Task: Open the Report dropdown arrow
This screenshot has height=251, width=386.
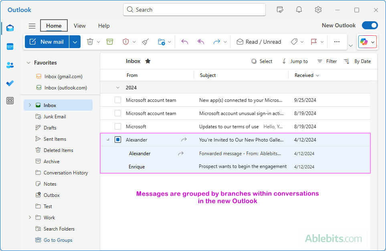Action: click(134, 42)
